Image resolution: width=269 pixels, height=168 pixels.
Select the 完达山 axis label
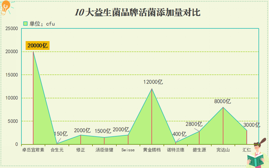tap(223, 150)
